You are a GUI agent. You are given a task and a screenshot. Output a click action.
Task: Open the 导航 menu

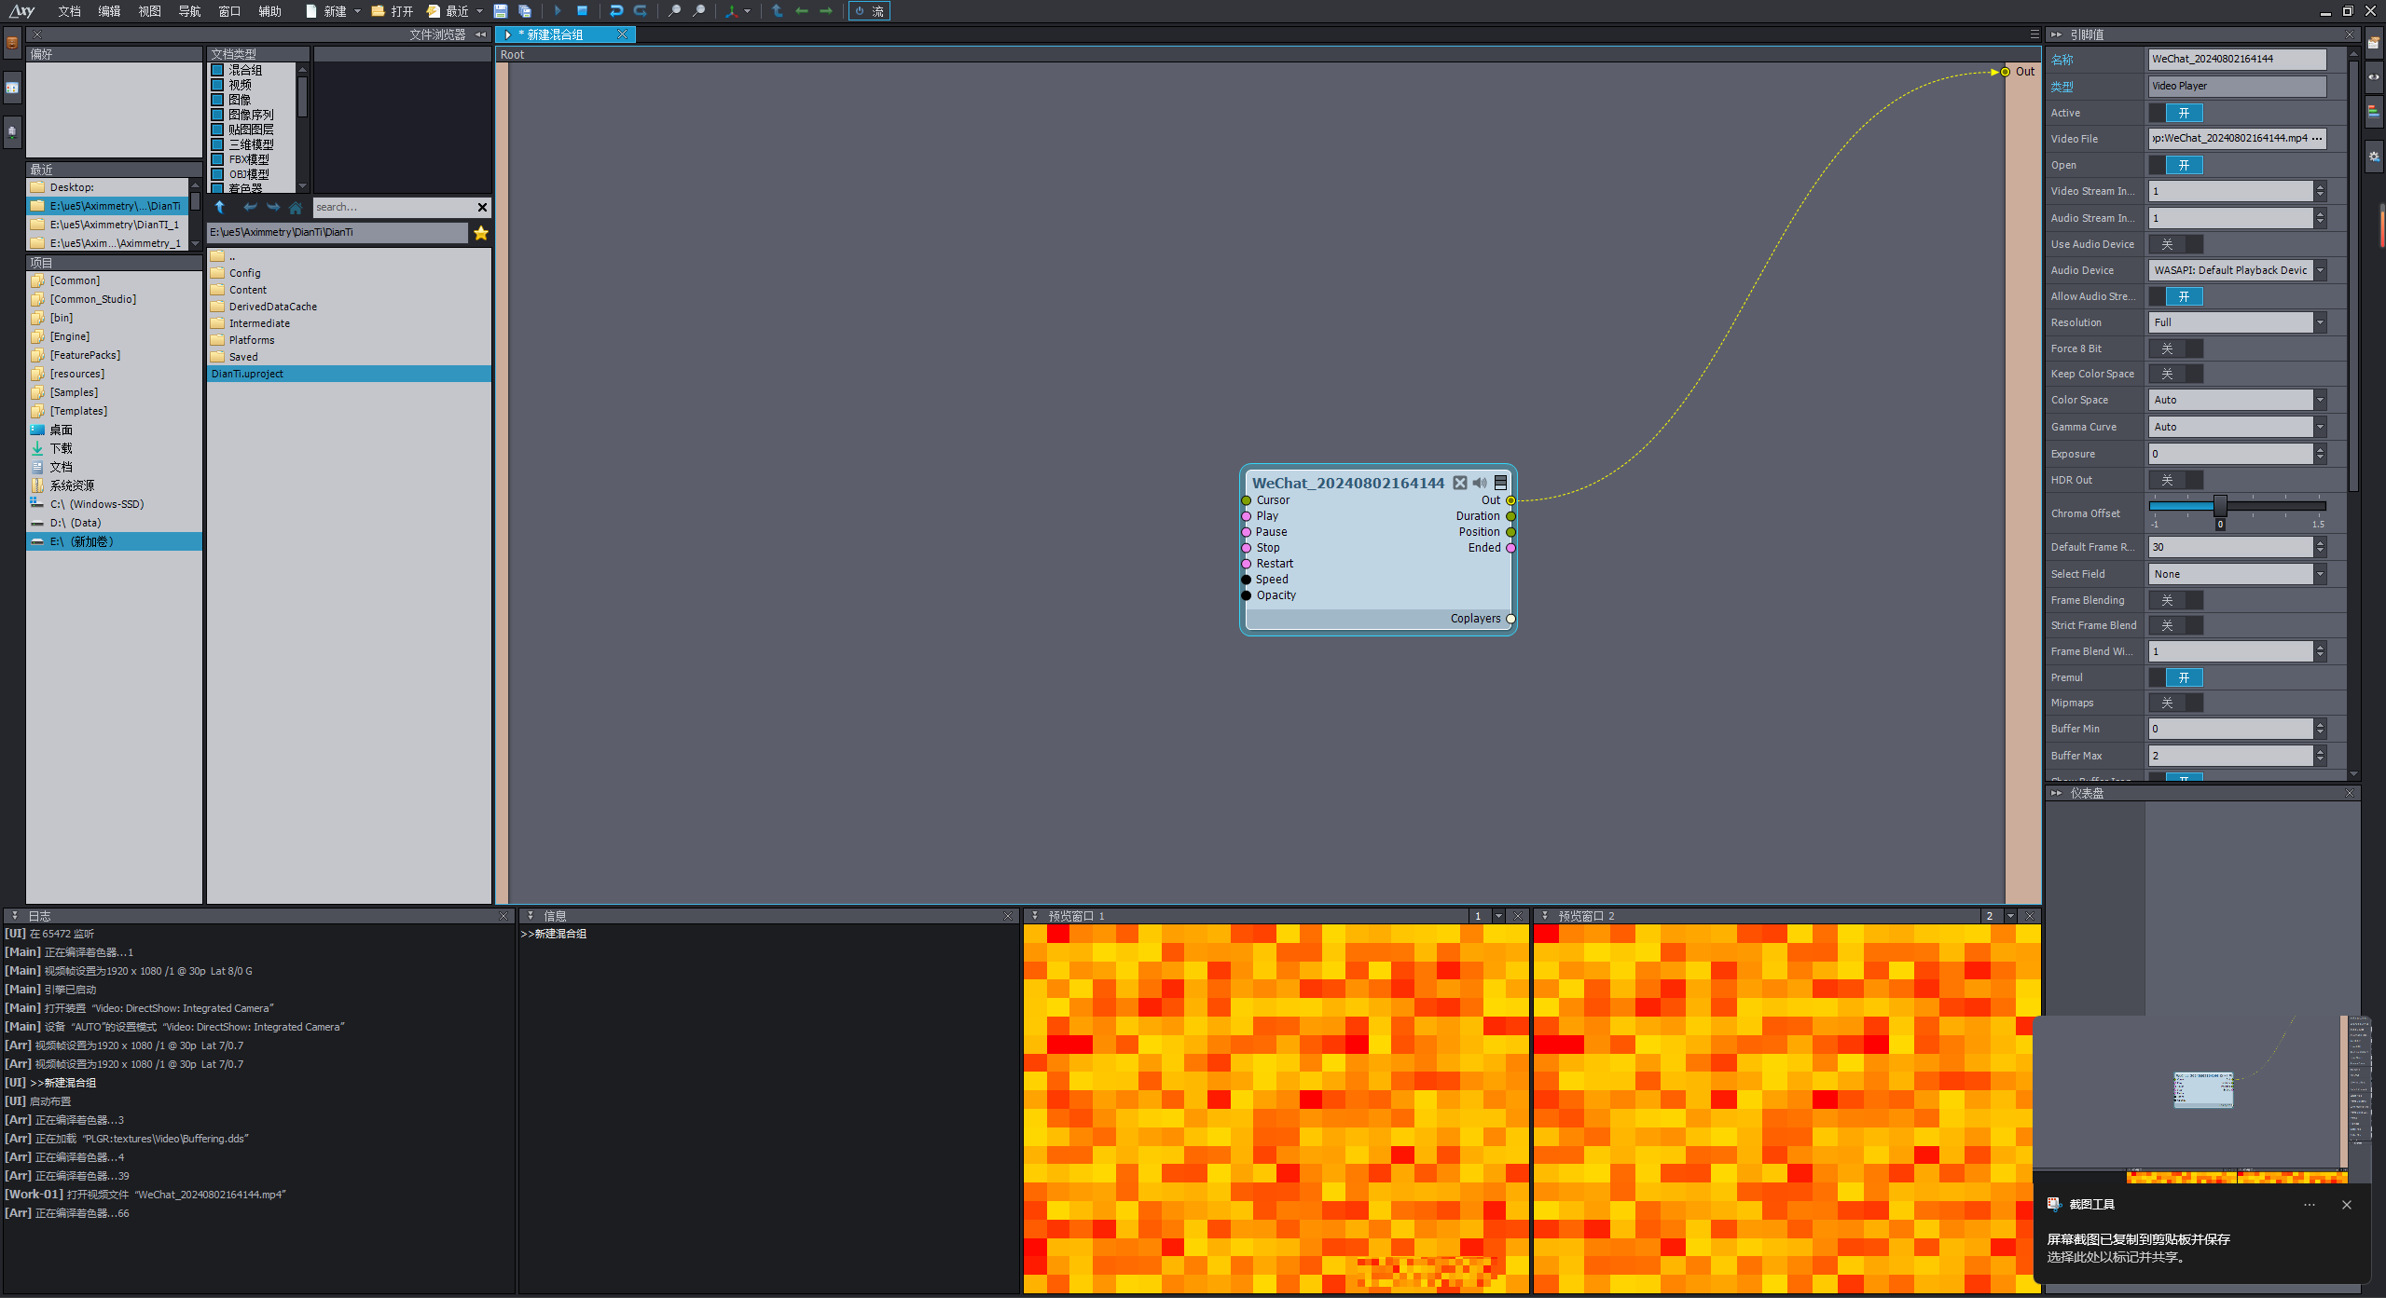tap(189, 11)
